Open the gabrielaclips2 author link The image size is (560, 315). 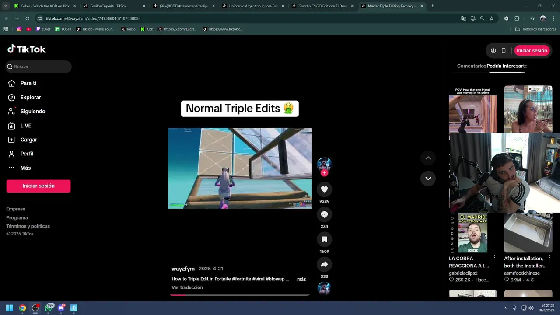pyautogui.click(x=463, y=273)
